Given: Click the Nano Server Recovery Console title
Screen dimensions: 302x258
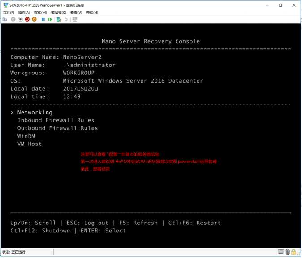Looking at the screenshot, I should point(151,41).
